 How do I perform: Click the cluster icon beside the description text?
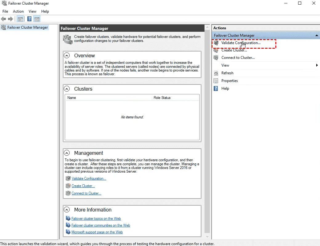[x=68, y=39]
